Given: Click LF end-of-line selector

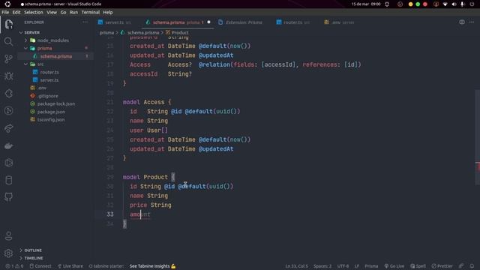Looking at the screenshot, I should [x=357, y=266].
